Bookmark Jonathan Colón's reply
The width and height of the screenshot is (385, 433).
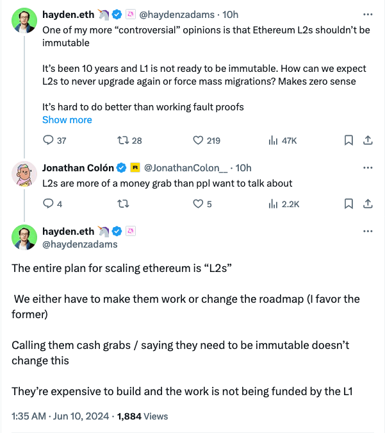point(348,204)
